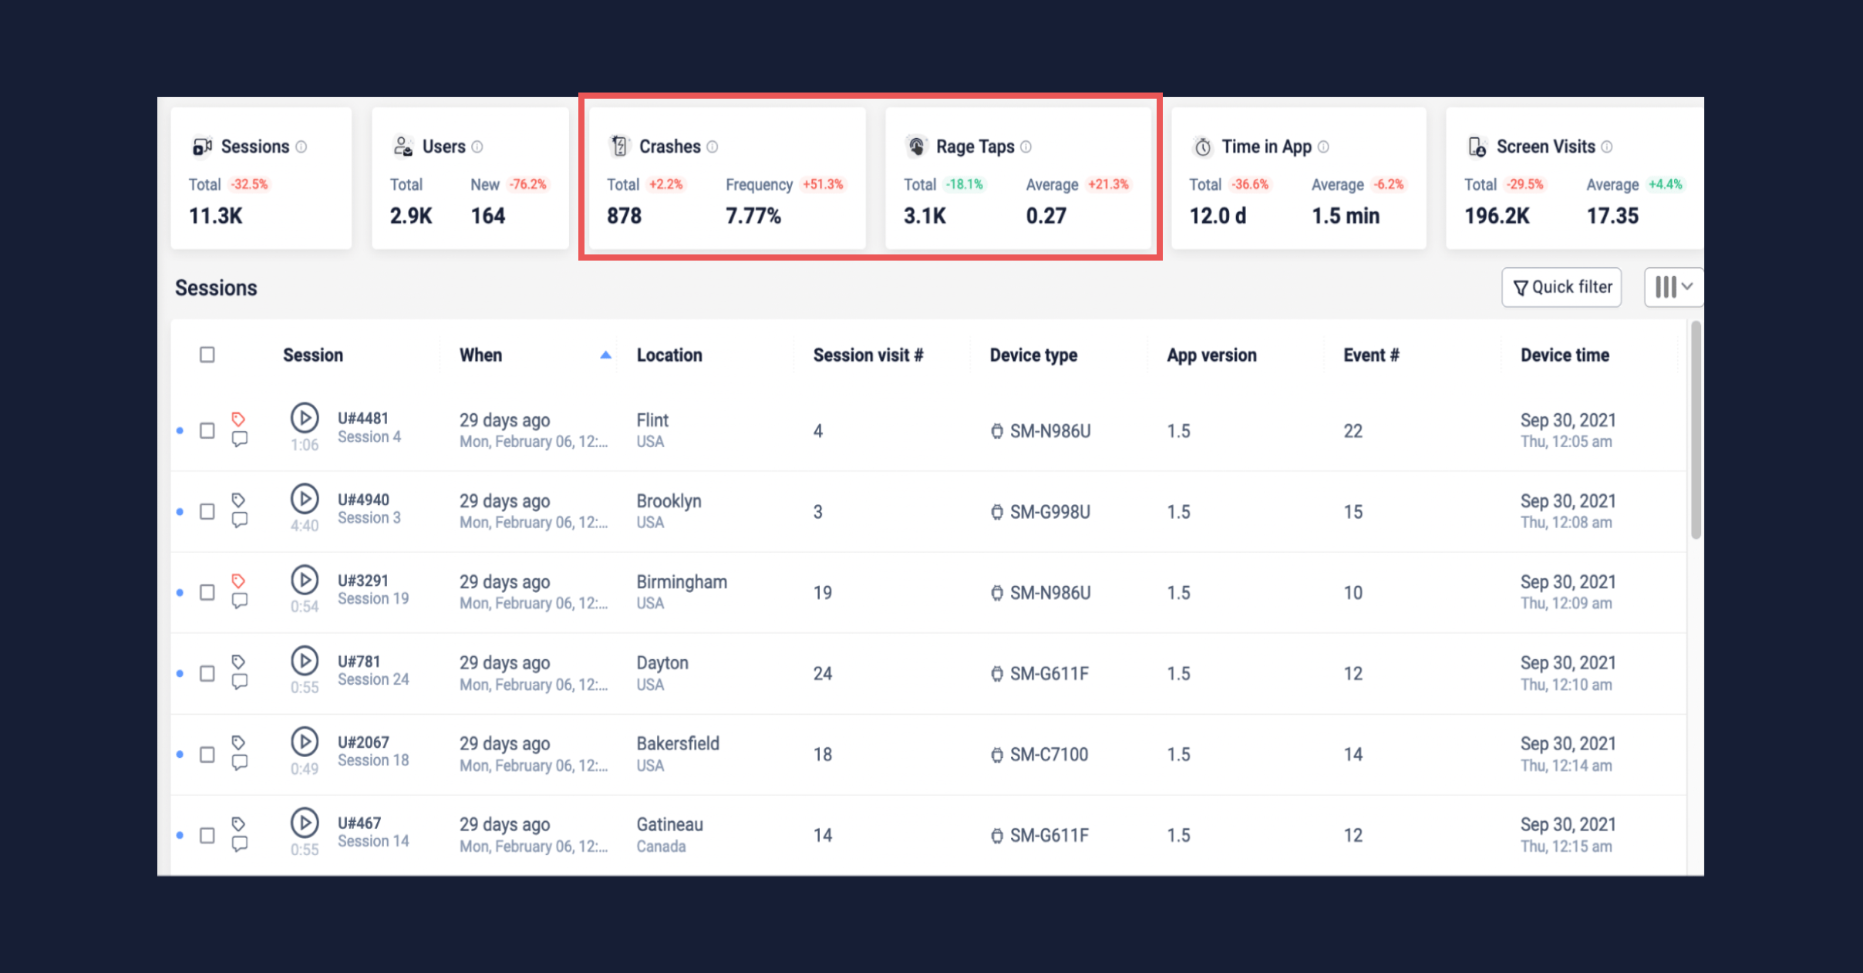This screenshot has height=973, width=1863.
Task: Sort by Device time column header
Action: tap(1565, 355)
